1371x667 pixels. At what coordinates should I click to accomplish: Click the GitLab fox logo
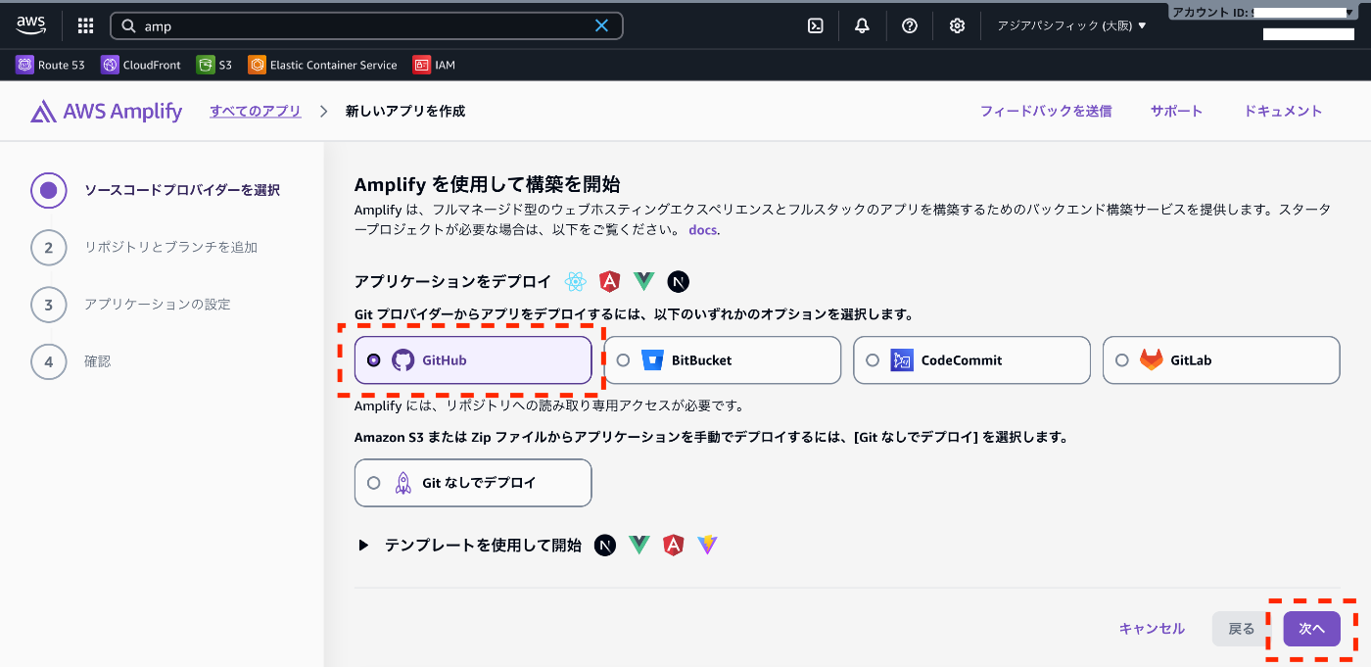(x=1152, y=360)
